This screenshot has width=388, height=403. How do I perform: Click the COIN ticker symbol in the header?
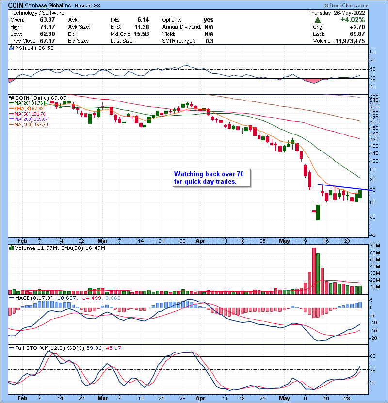16,5
